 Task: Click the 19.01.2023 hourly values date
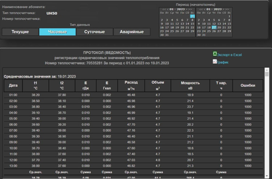pyautogui.click(x=67, y=76)
